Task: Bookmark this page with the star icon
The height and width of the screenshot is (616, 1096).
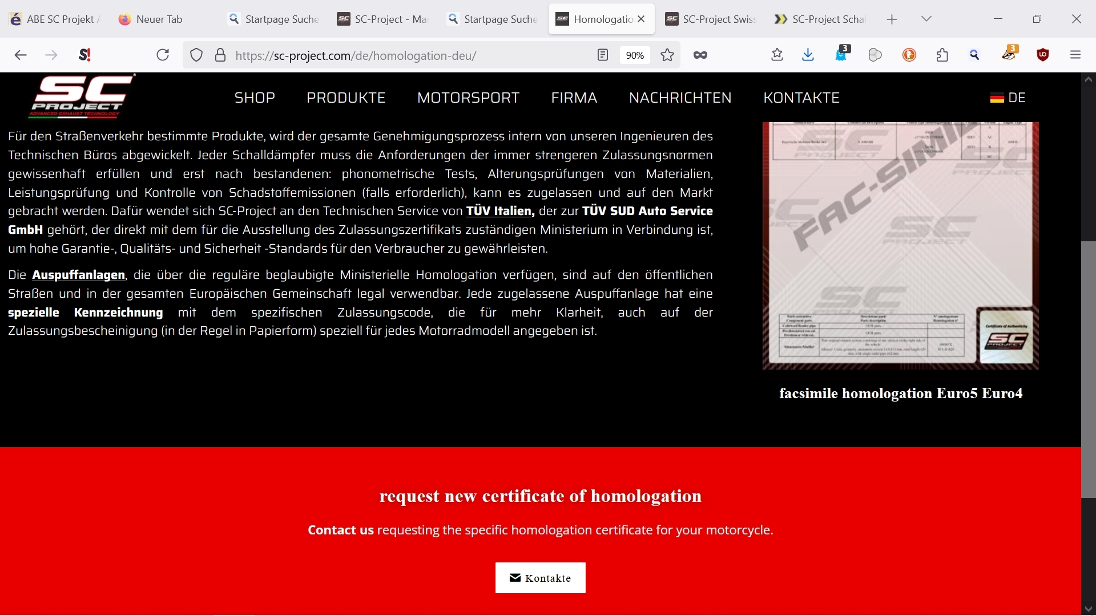Action: [x=667, y=55]
